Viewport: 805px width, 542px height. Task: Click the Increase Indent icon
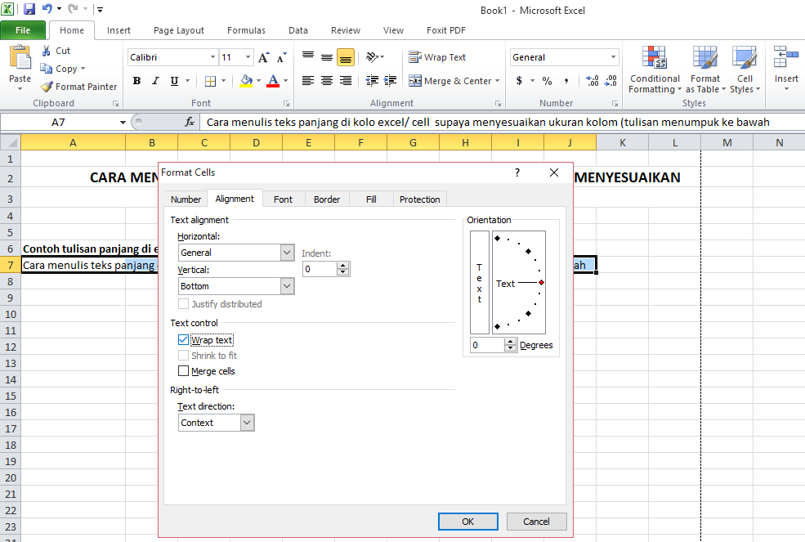[390, 80]
